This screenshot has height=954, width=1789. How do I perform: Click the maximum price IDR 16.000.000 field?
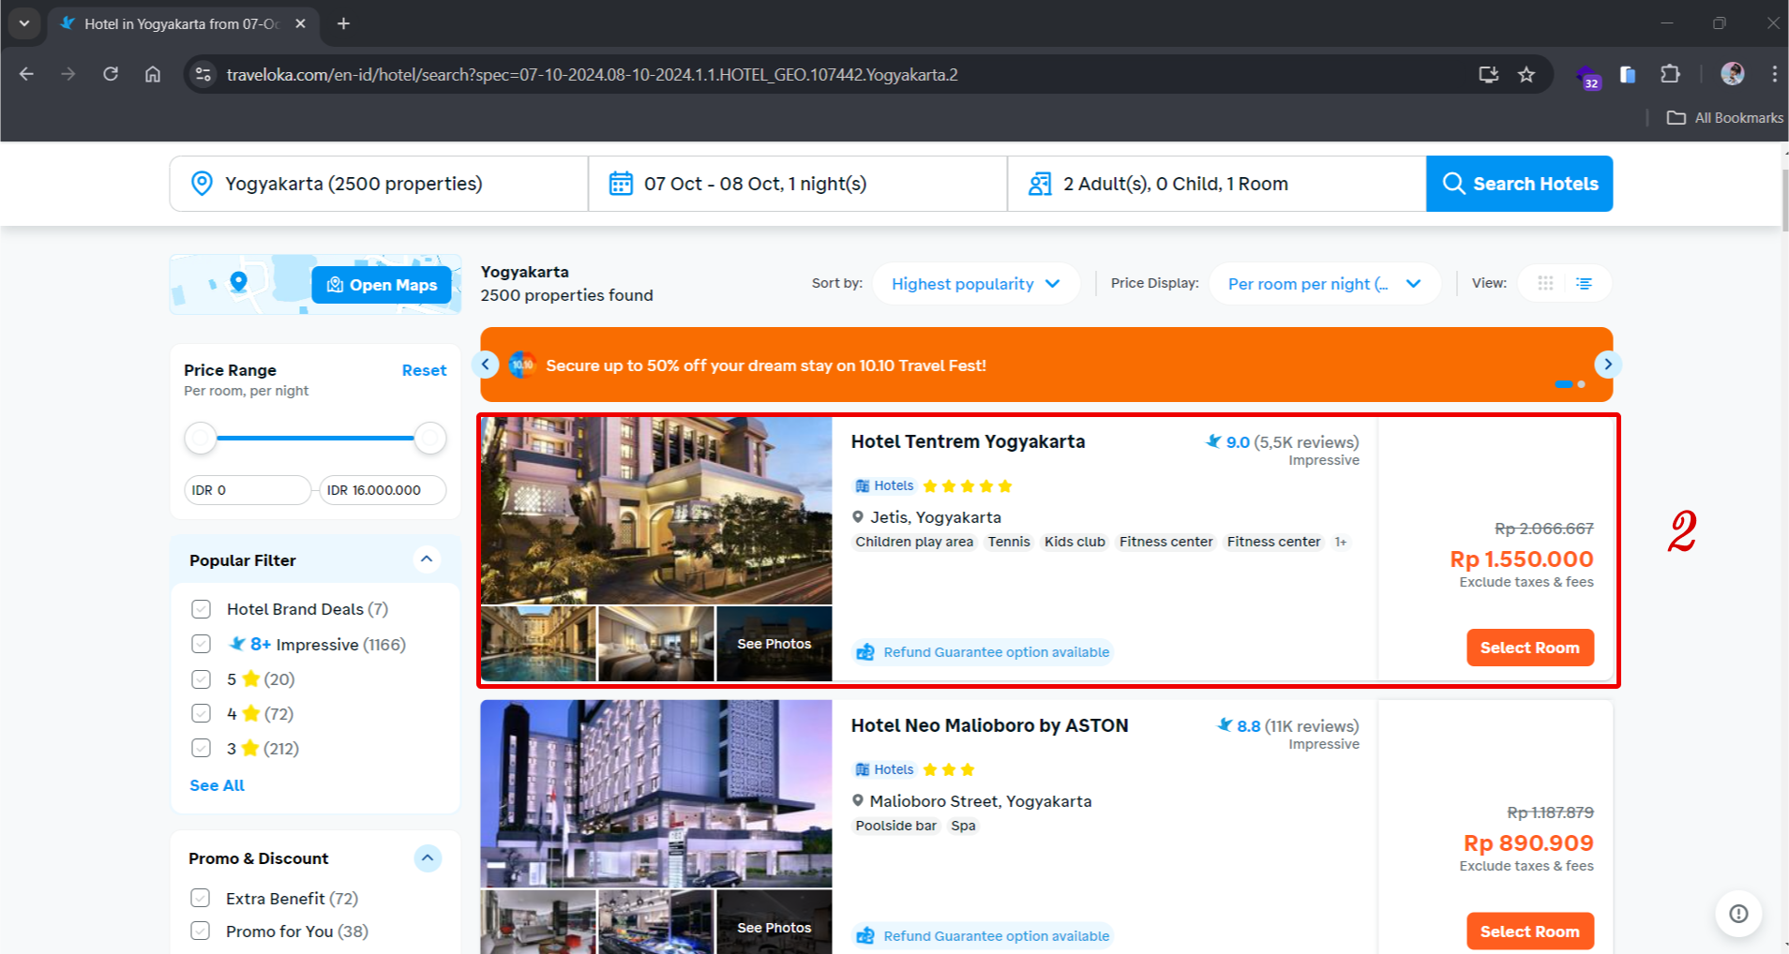click(383, 490)
